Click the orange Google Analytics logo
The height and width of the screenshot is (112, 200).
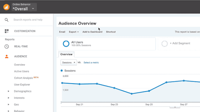6,7
